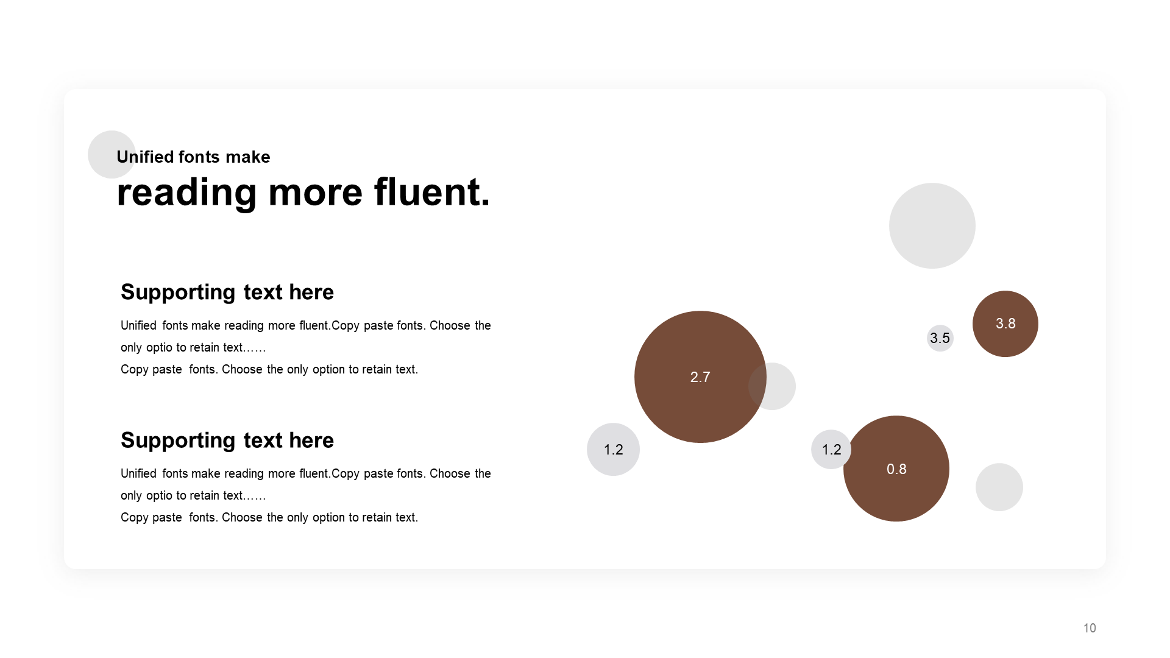Image resolution: width=1170 pixels, height=658 pixels.
Task: Click the first 'Copy paste fonts' line
Action: point(269,369)
